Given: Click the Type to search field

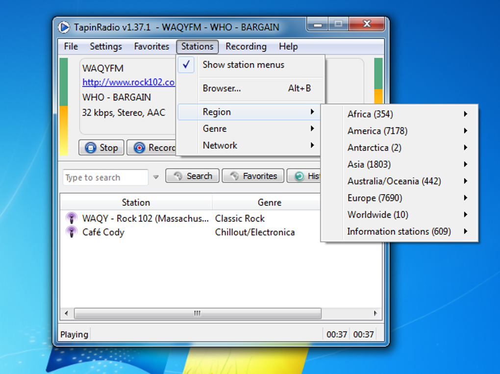Looking at the screenshot, I should coord(105,177).
